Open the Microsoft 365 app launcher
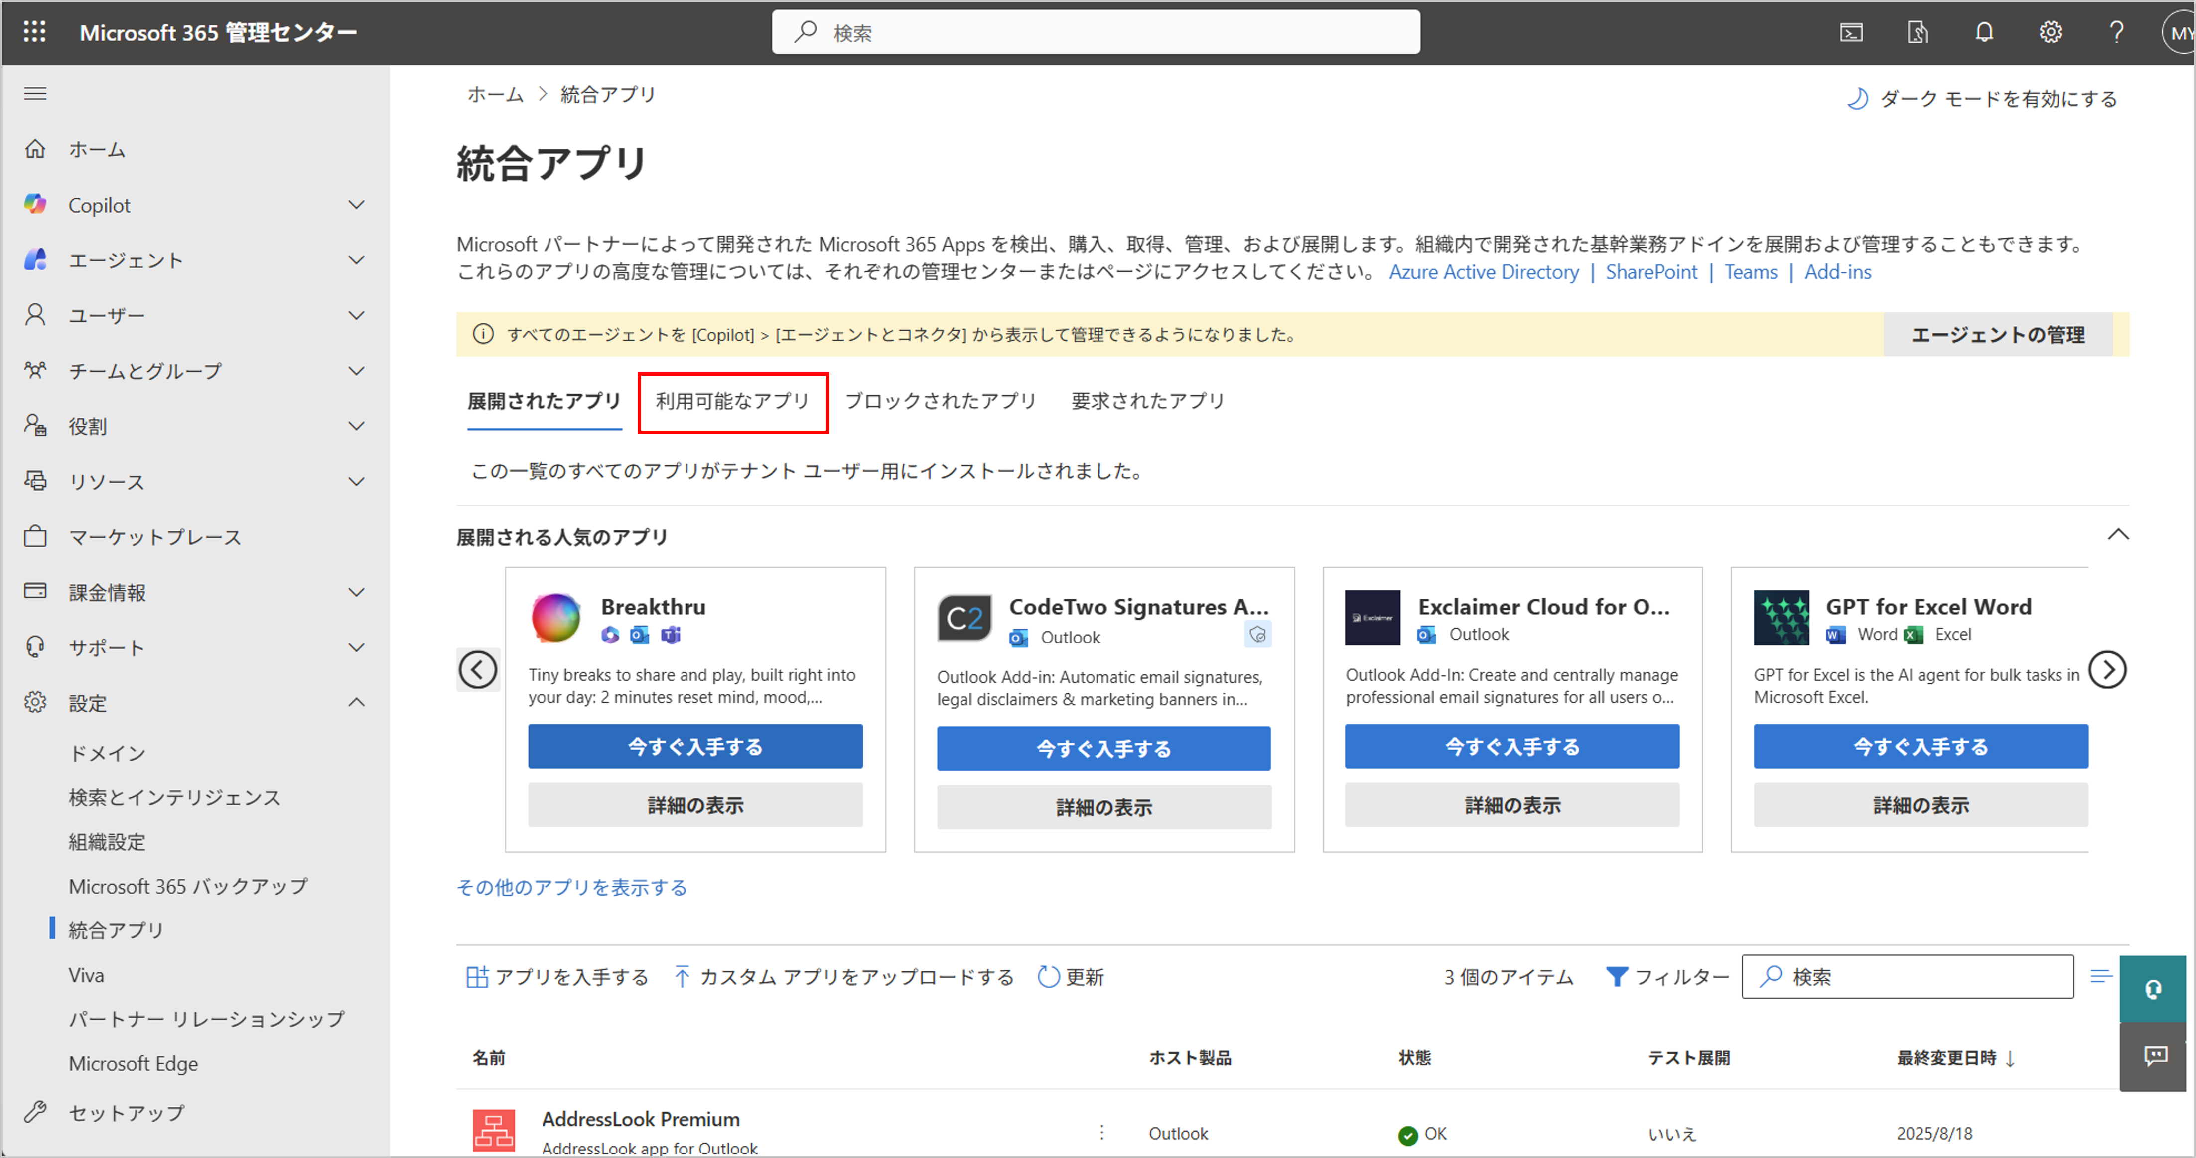The image size is (2196, 1158). 35,31
